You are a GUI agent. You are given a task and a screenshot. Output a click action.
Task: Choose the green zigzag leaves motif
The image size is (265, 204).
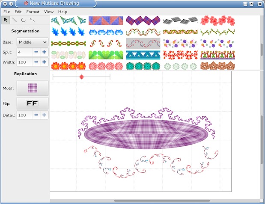tap(106, 55)
